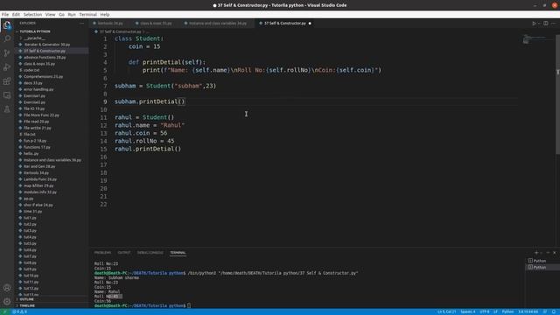Open the launch profile dropdown beside new terminal
Image resolution: width=560 pixels, height=315 pixels.
[x=542, y=253]
